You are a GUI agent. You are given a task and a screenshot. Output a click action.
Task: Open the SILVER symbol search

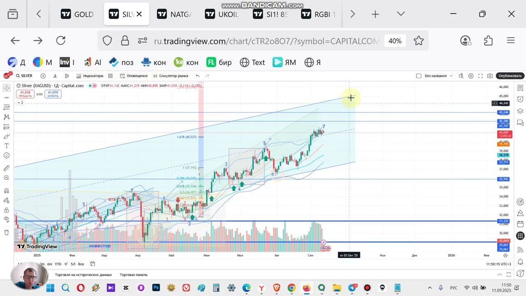(24, 76)
